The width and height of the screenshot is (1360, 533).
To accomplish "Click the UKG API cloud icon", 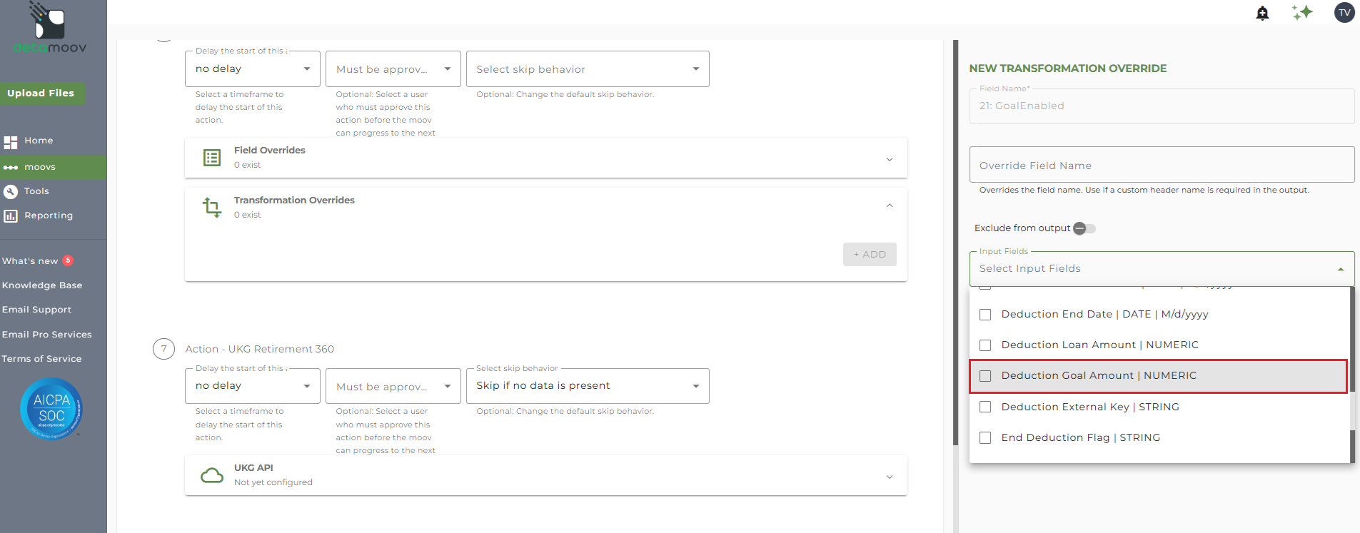I will click(212, 475).
